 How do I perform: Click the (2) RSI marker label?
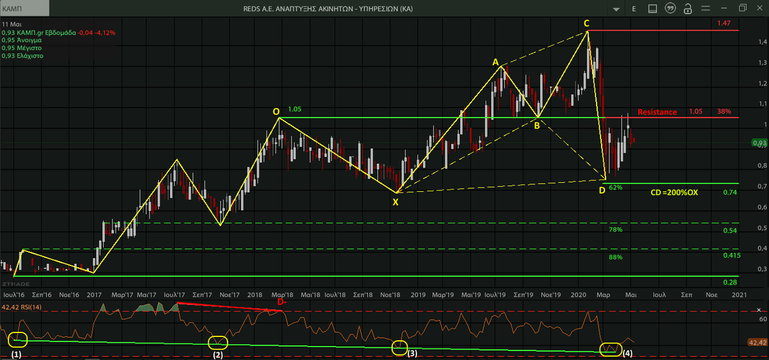coord(219,354)
